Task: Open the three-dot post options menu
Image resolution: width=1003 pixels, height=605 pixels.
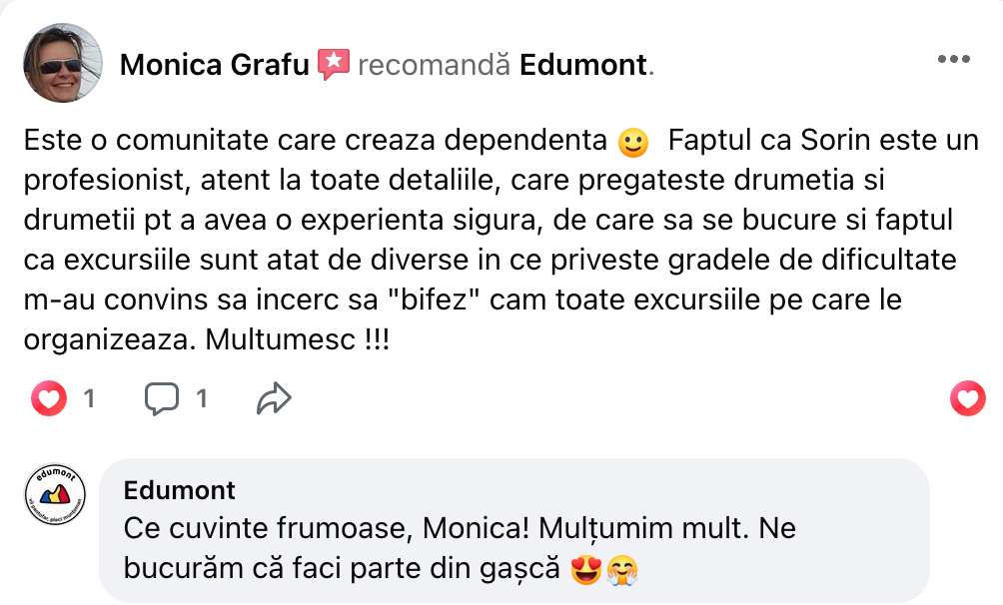Action: point(953,59)
